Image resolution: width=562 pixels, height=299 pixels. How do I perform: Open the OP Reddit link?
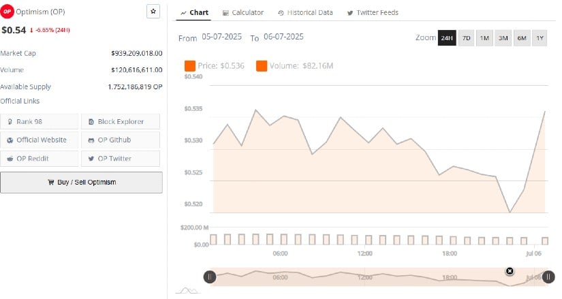point(39,159)
